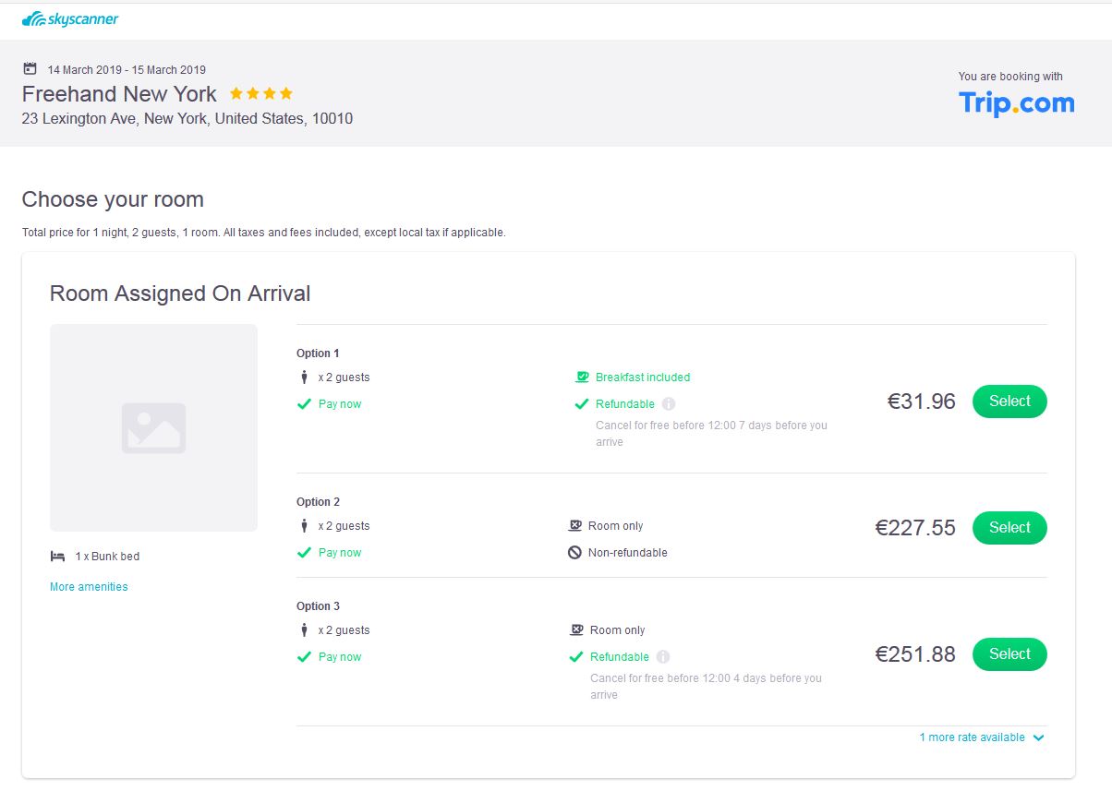Viewport: 1112px width, 791px height.
Task: Show the Option 3 refundable info tooltip
Action: (663, 657)
